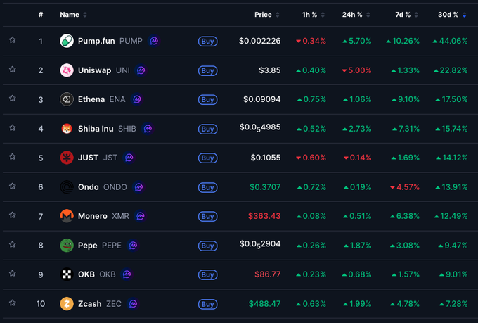
Task: Sort by 24h % change
Action: (356, 15)
